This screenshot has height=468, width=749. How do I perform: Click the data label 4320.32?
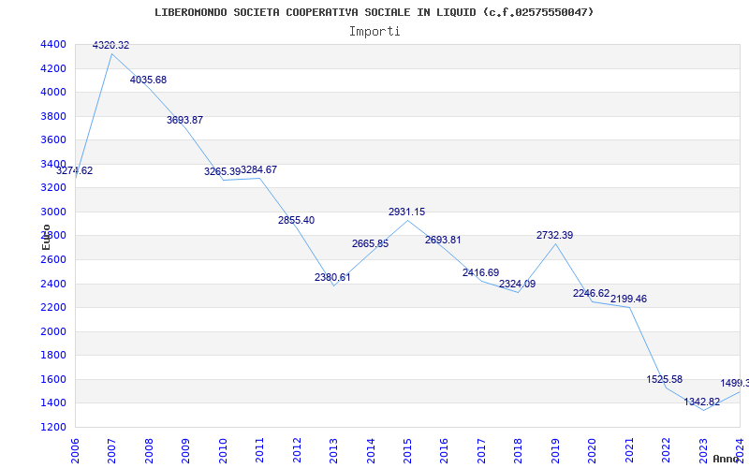(110, 45)
